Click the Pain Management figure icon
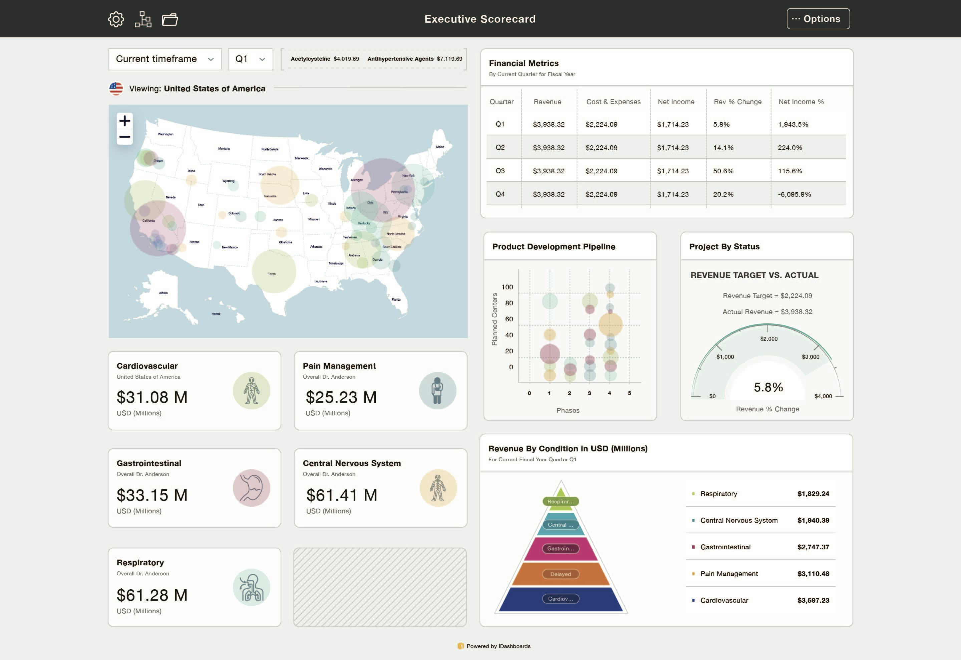The image size is (961, 660). [x=437, y=390]
